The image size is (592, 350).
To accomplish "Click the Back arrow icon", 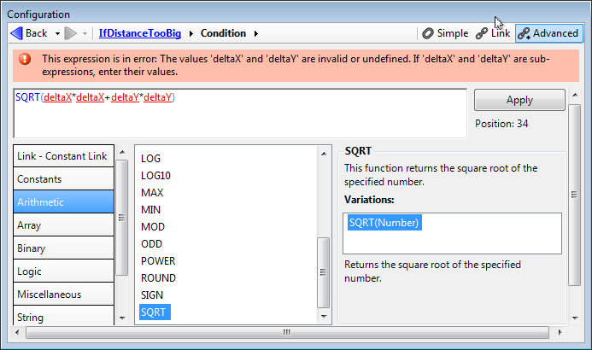I will click(16, 33).
